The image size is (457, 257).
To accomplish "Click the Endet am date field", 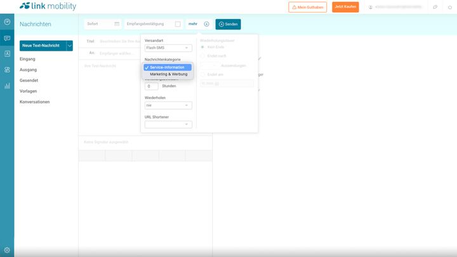I will point(227,84).
